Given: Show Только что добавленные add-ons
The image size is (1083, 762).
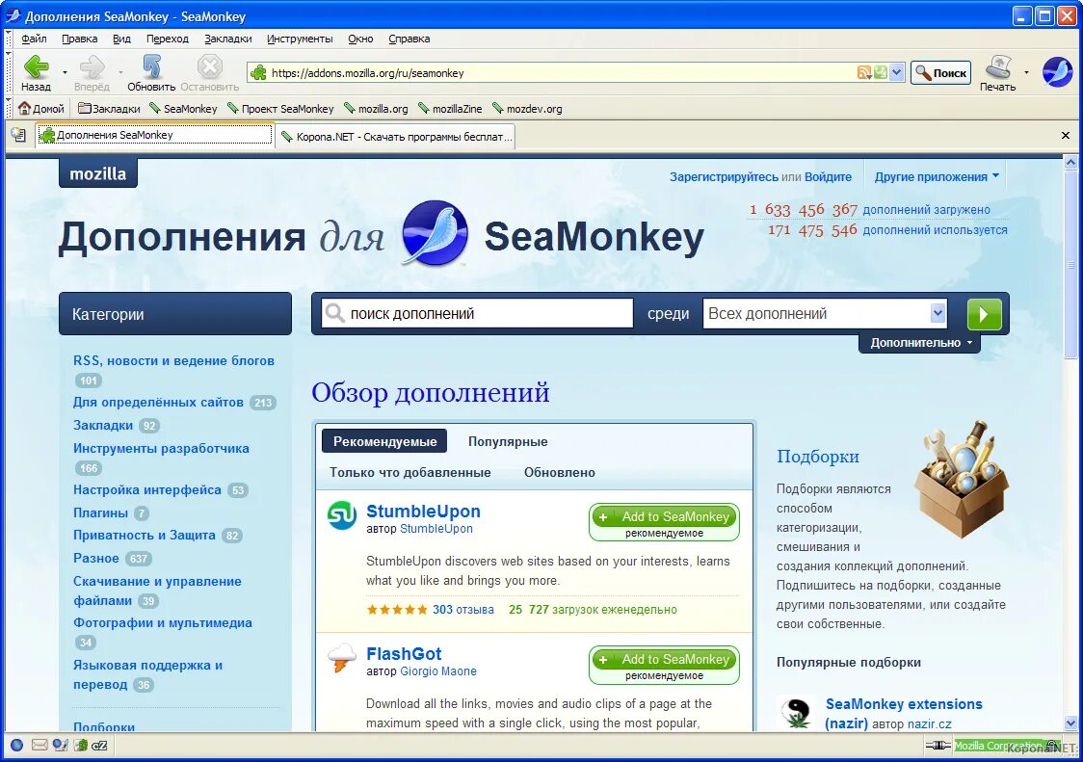Looking at the screenshot, I should pos(410,473).
